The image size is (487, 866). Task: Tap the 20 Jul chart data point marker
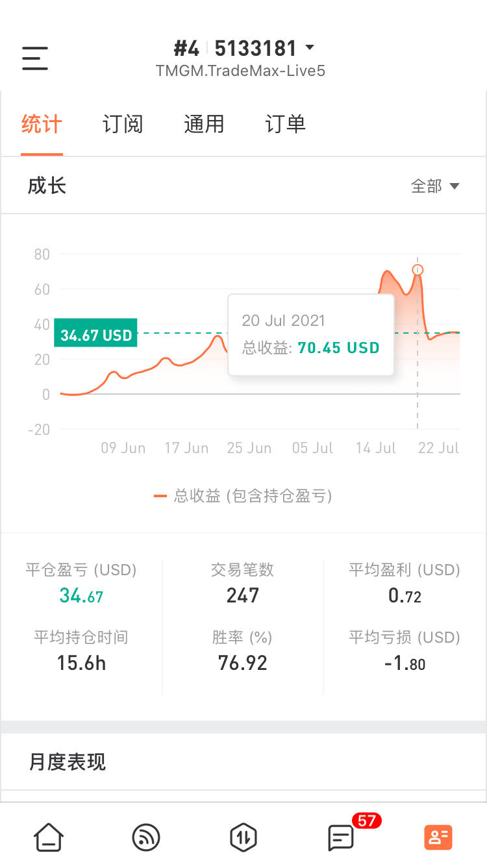[x=418, y=269]
